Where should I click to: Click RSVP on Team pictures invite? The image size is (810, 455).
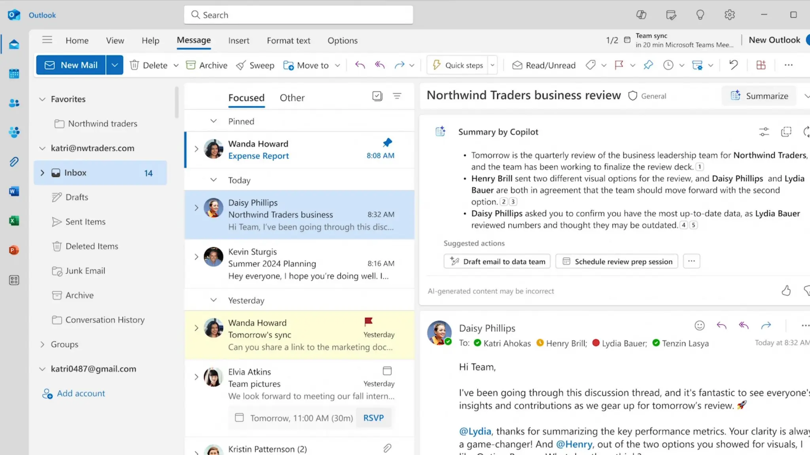coord(373,418)
